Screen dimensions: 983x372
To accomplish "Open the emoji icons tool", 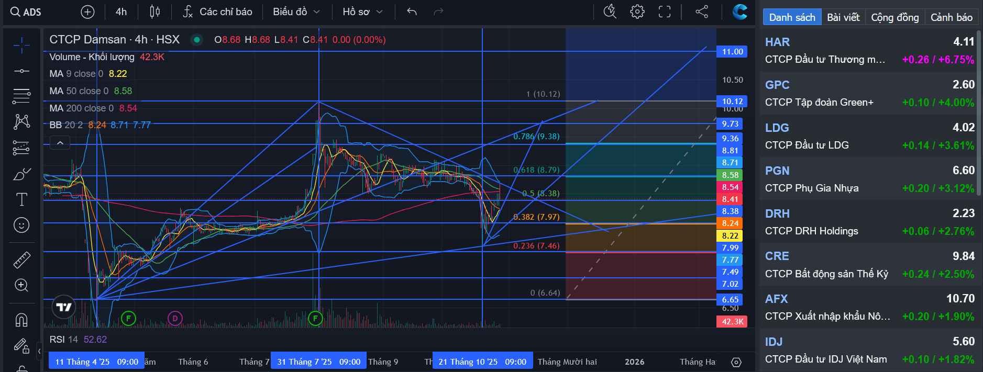I will coord(21,225).
